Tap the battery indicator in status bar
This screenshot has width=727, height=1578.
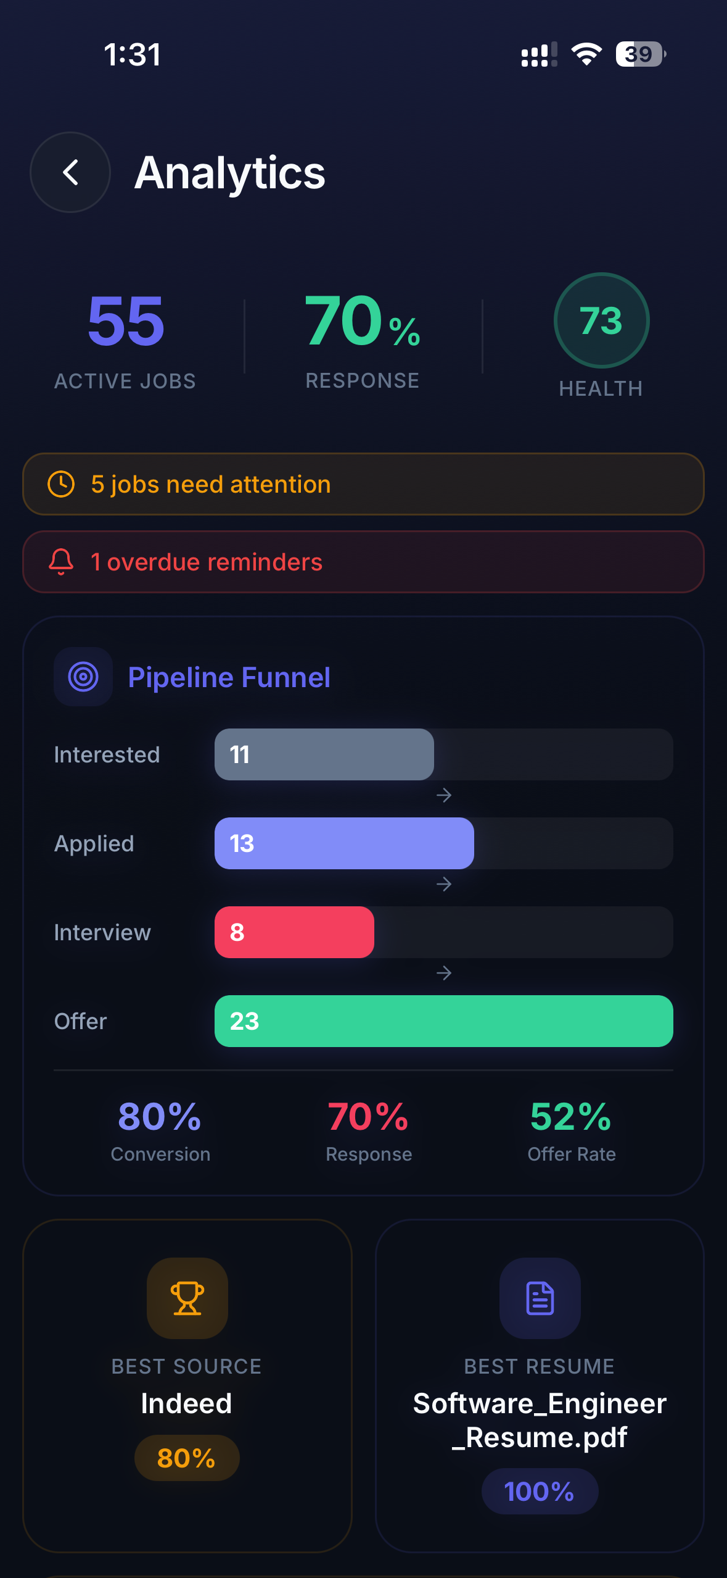click(640, 54)
